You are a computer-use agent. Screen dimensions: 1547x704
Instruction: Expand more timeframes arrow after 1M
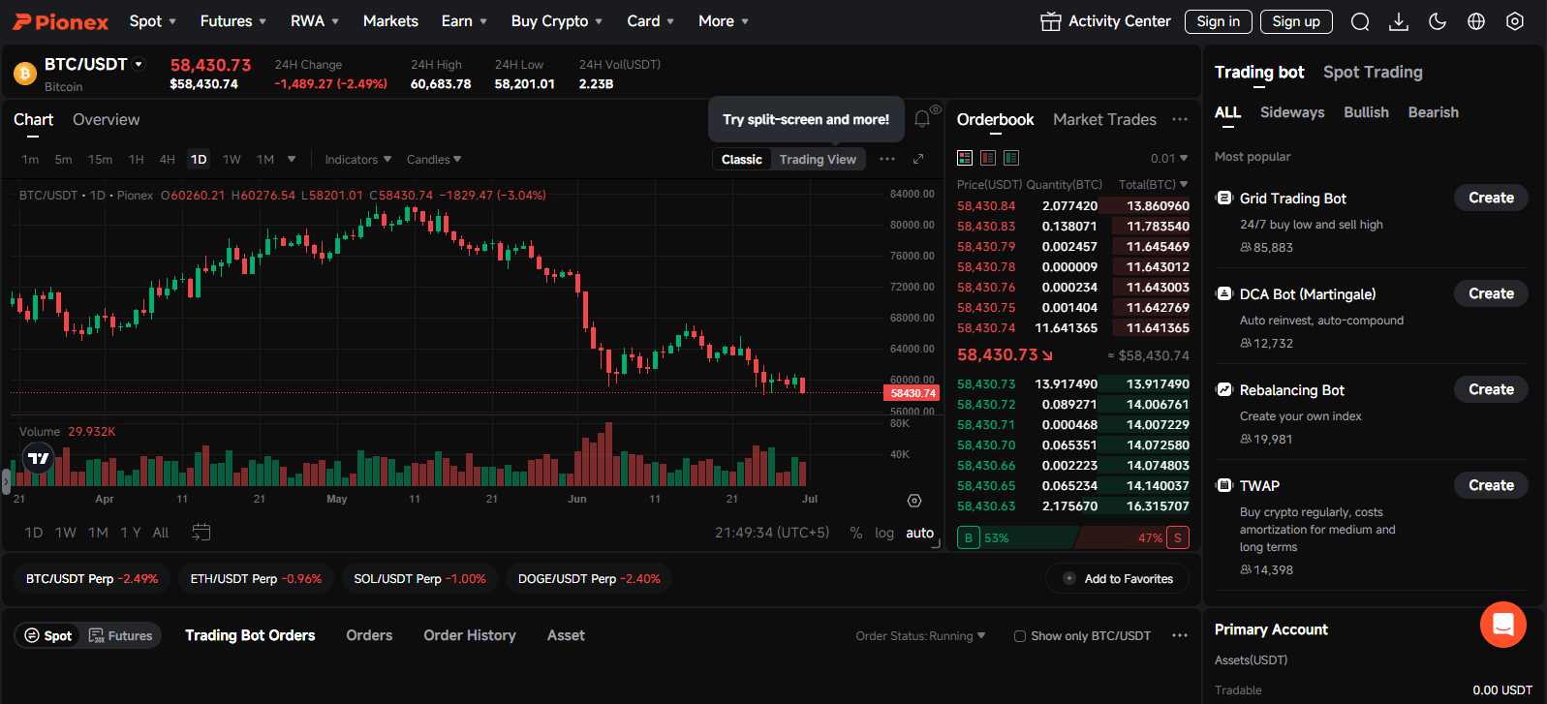point(292,159)
